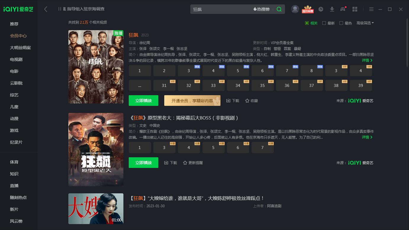Image resolution: width=409 pixels, height=230 pixels.
Task: Play preview episode 8 of 狂飙
Action: pyautogui.click(x=312, y=71)
